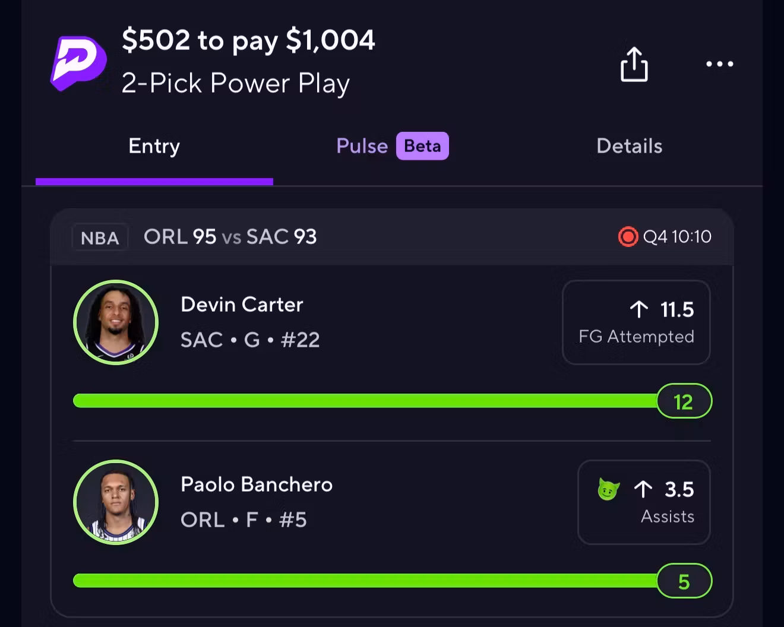Open the three-dot more options menu
Image resolution: width=784 pixels, height=627 pixels.
719,64
